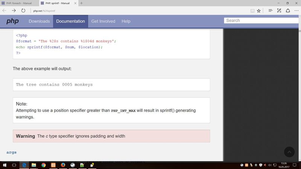
Task: Click Microsoft Edge taskbar icon
Action: [24, 165]
